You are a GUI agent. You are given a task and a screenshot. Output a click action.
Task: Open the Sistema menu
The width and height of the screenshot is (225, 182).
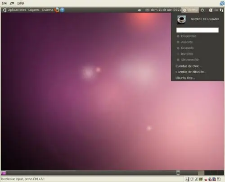pyautogui.click(x=47, y=10)
